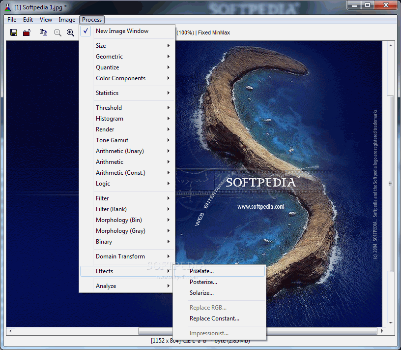The image size is (401, 350).
Task: Expand the Tone Gamut submenu
Action: pyautogui.click(x=127, y=140)
